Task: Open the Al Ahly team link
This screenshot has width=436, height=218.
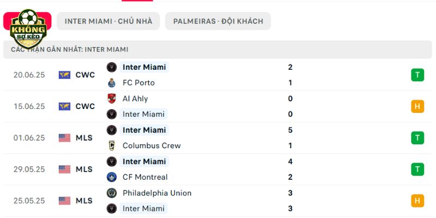Action: pyautogui.click(x=135, y=99)
